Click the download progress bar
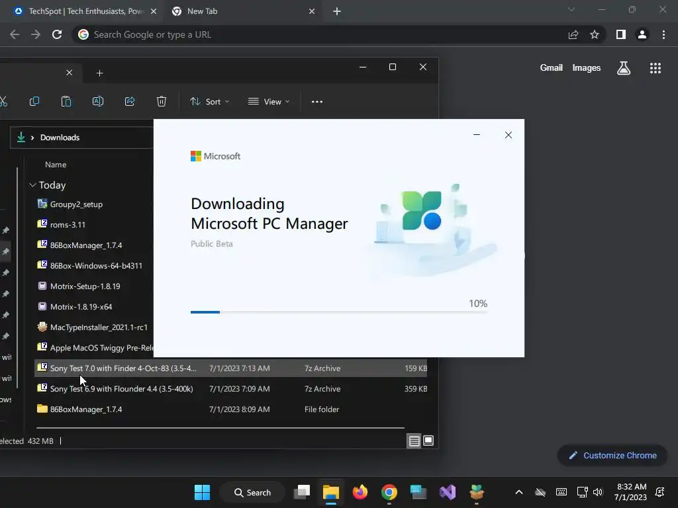Screen dimensions: 678x508 (339, 312)
